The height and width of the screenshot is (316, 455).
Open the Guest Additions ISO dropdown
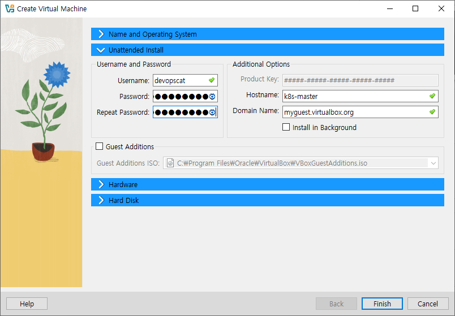(x=433, y=163)
